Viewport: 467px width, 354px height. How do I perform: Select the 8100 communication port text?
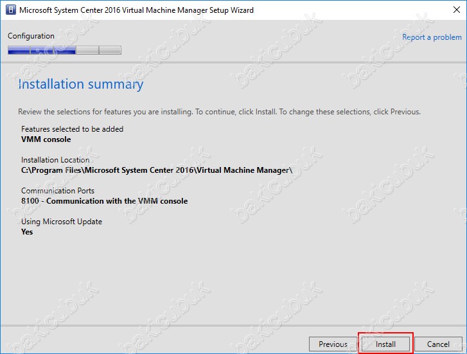coord(104,201)
